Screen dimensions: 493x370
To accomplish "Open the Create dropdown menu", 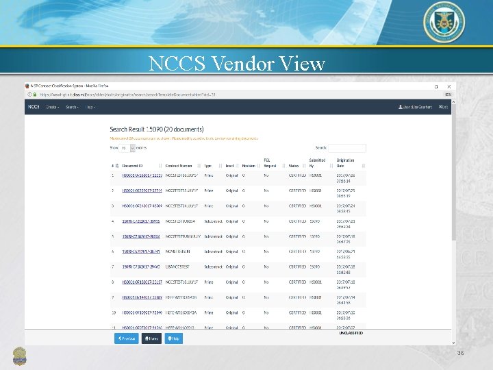I will pyautogui.click(x=53, y=107).
